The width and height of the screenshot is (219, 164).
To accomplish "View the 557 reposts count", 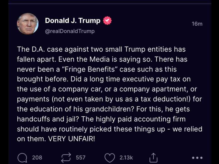I will (x=81, y=158).
